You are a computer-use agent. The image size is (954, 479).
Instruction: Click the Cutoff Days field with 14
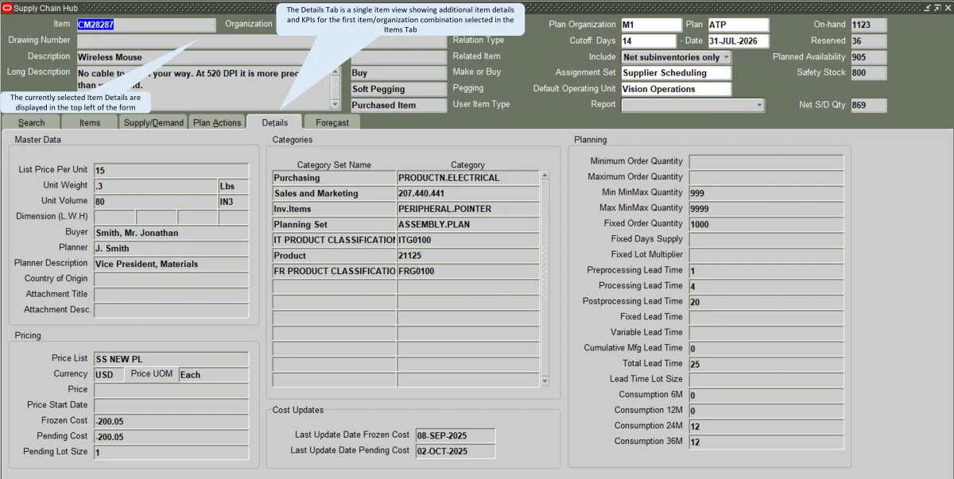click(648, 41)
